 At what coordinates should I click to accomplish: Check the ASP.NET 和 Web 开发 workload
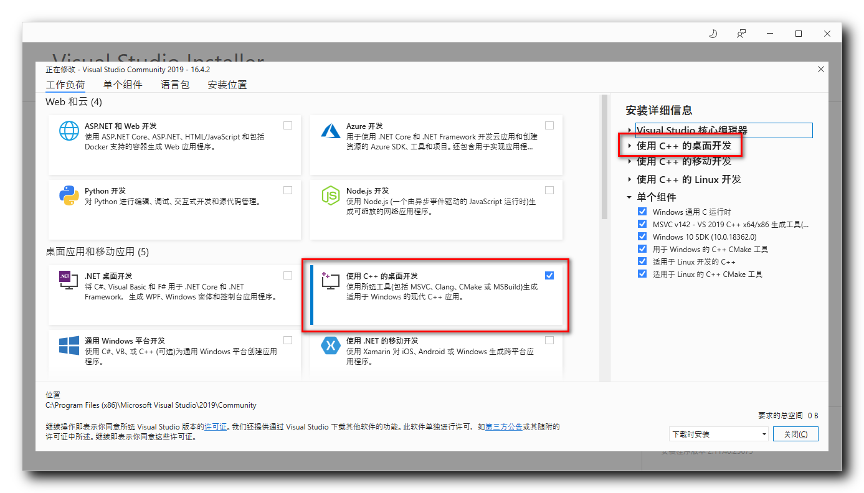(x=288, y=125)
